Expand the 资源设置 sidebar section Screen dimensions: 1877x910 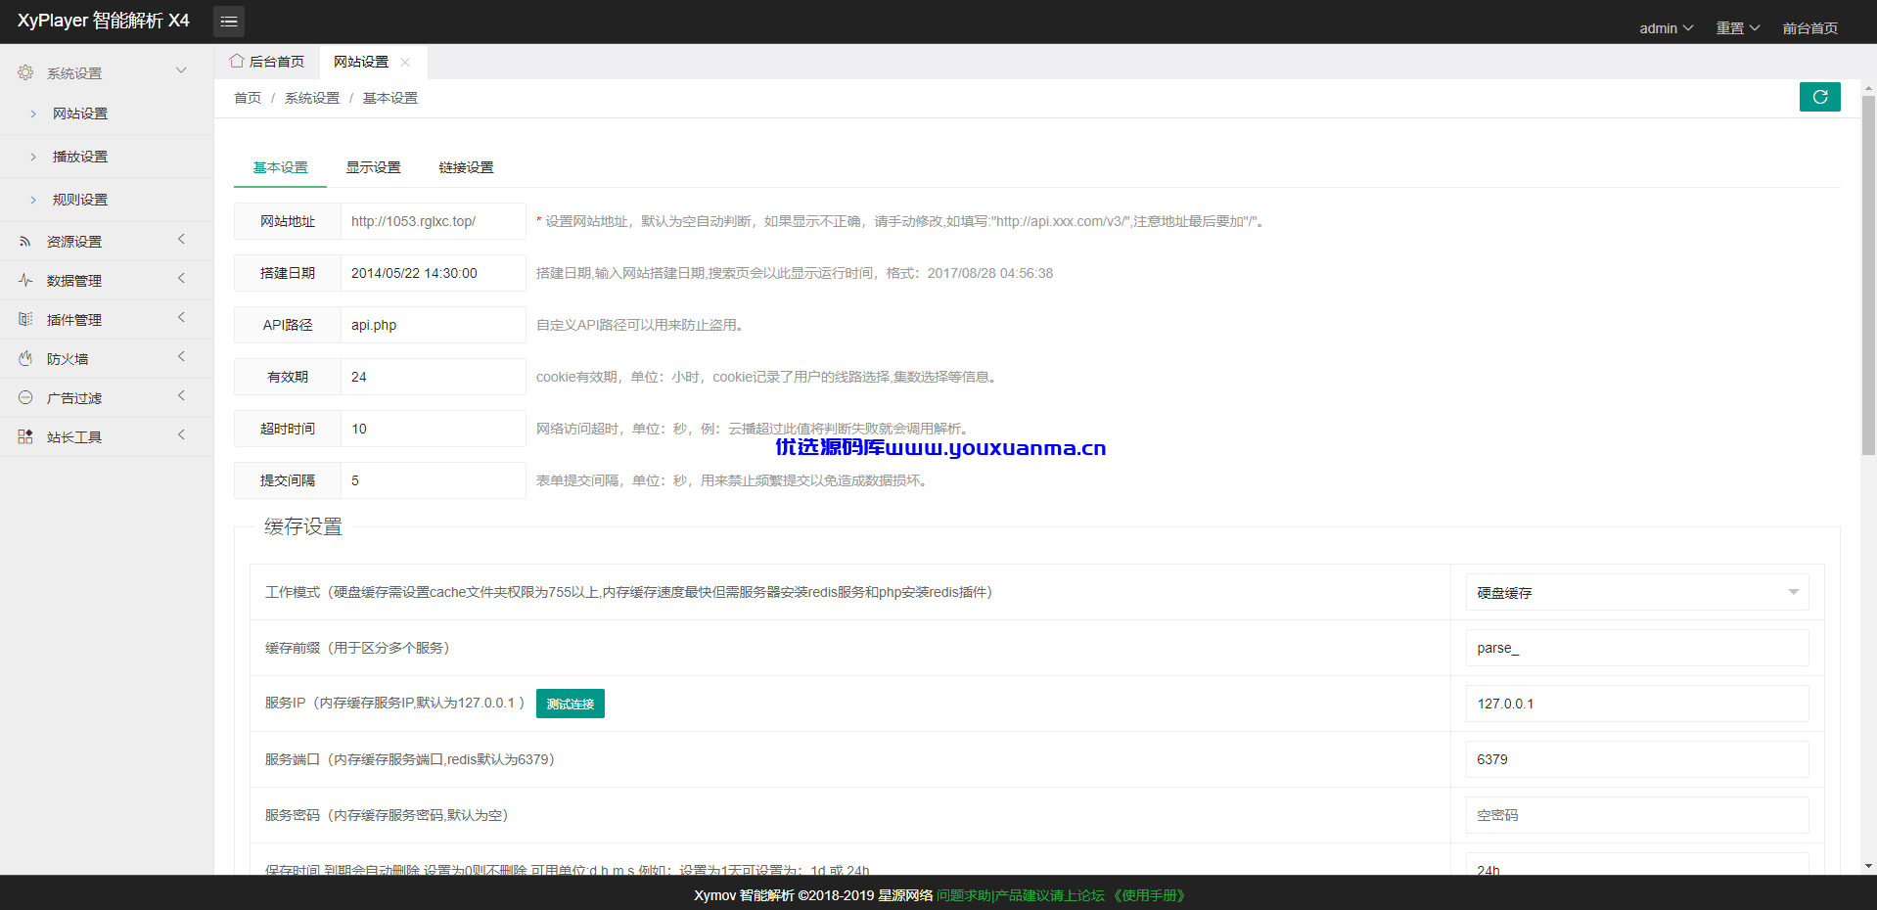tap(181, 240)
